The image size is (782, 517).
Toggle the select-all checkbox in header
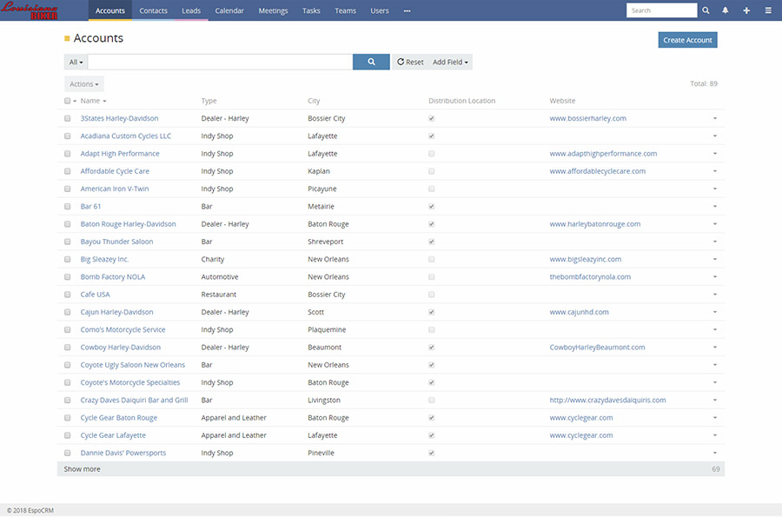[x=68, y=101]
